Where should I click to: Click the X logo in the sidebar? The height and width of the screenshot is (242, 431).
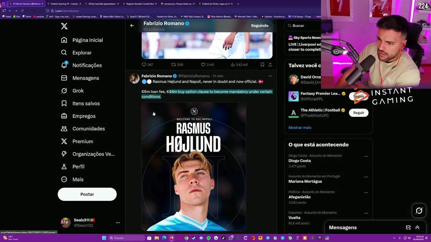pos(64,26)
